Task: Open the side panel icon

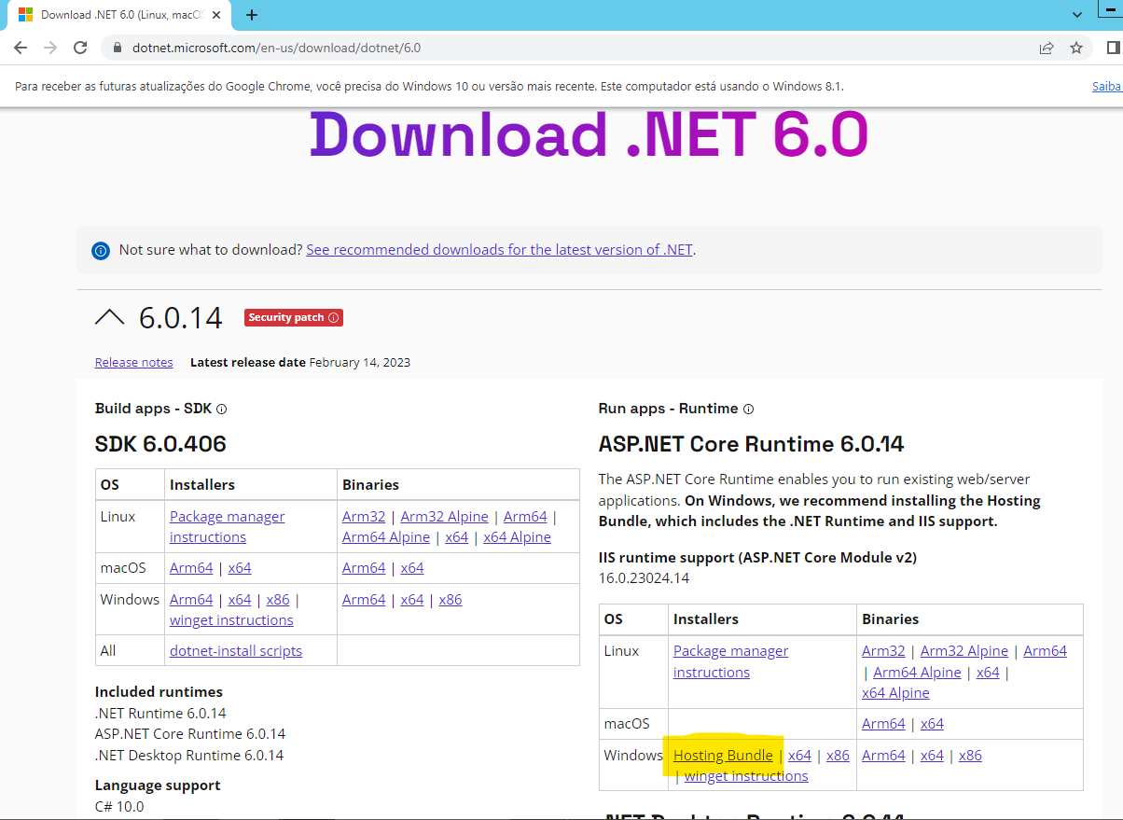Action: point(1113,48)
